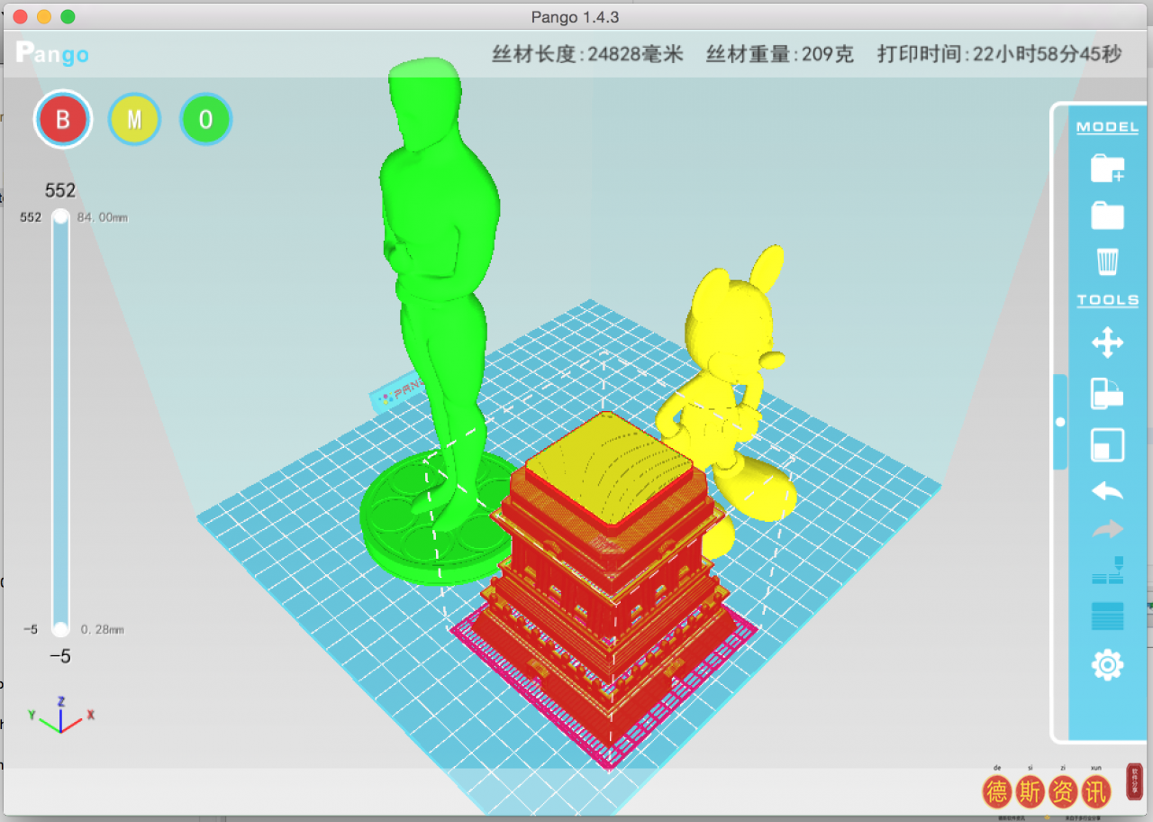The image size is (1153, 822).
Task: Click the green zoom window button
Action: [68, 16]
